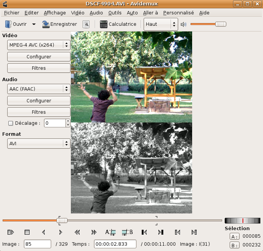
Task: Enable the Décalage checkbox
Action: 11,123
